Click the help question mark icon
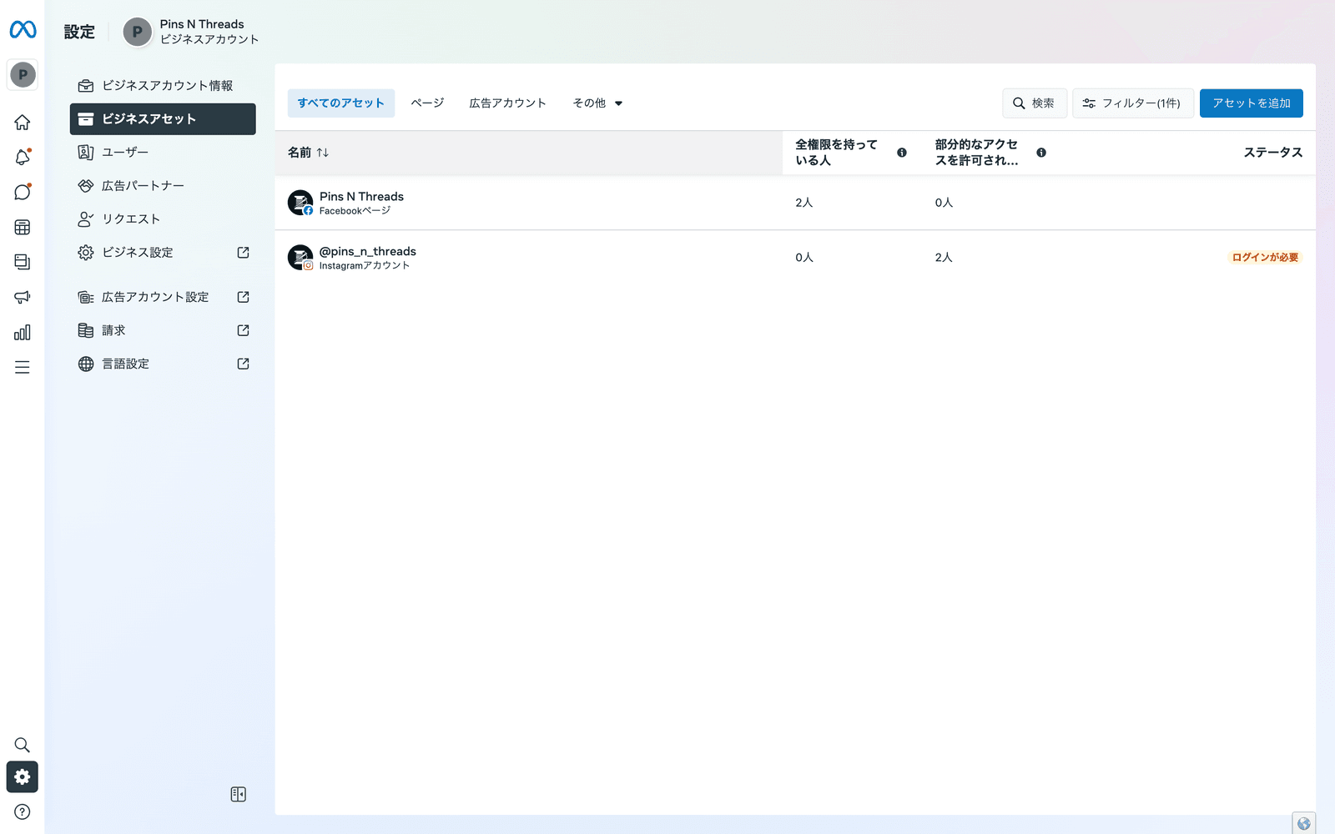1335x834 pixels. point(23,811)
